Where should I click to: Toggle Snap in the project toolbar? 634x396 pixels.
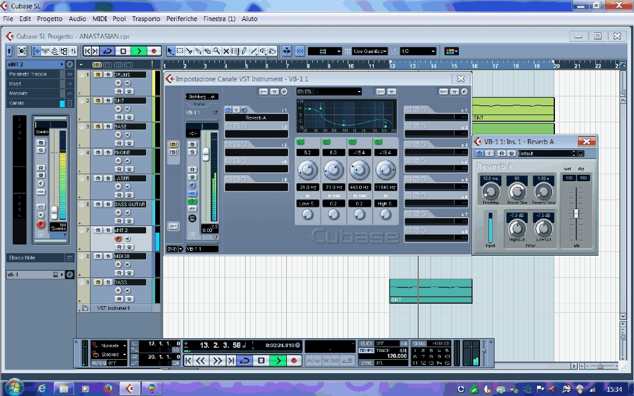pyautogui.click(x=299, y=51)
